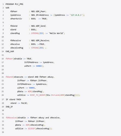Viewport: 121px width, 136px height.
Task: Click 'Stu.StrLenA' function call
Action: (53, 95)
